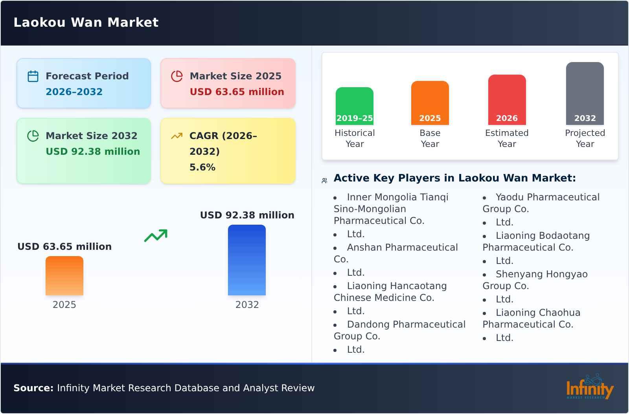The width and height of the screenshot is (629, 414).
Task: Select Shenyang Hongyao Group Co. entry
Action: [535, 280]
